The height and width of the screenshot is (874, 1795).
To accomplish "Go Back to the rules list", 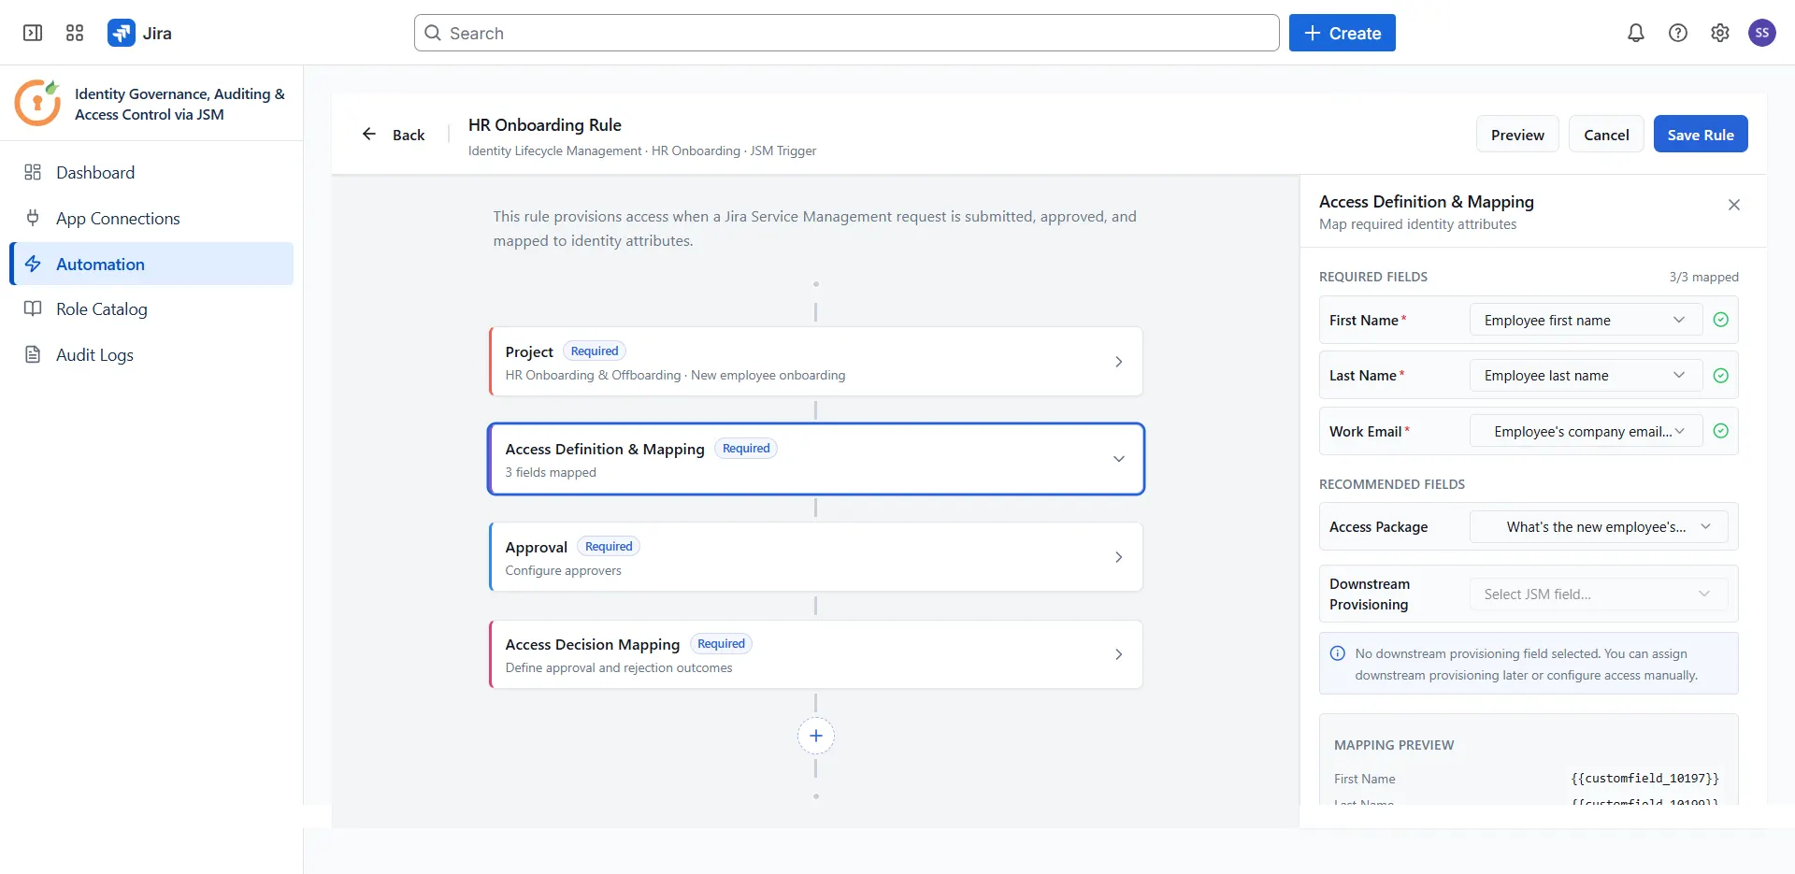I will click(x=394, y=134).
